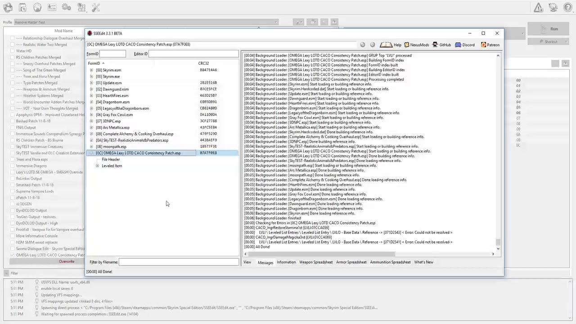The image size is (576, 324).
Task: Open Install Mod from Archive in Mod Organizer
Action: 22,7
